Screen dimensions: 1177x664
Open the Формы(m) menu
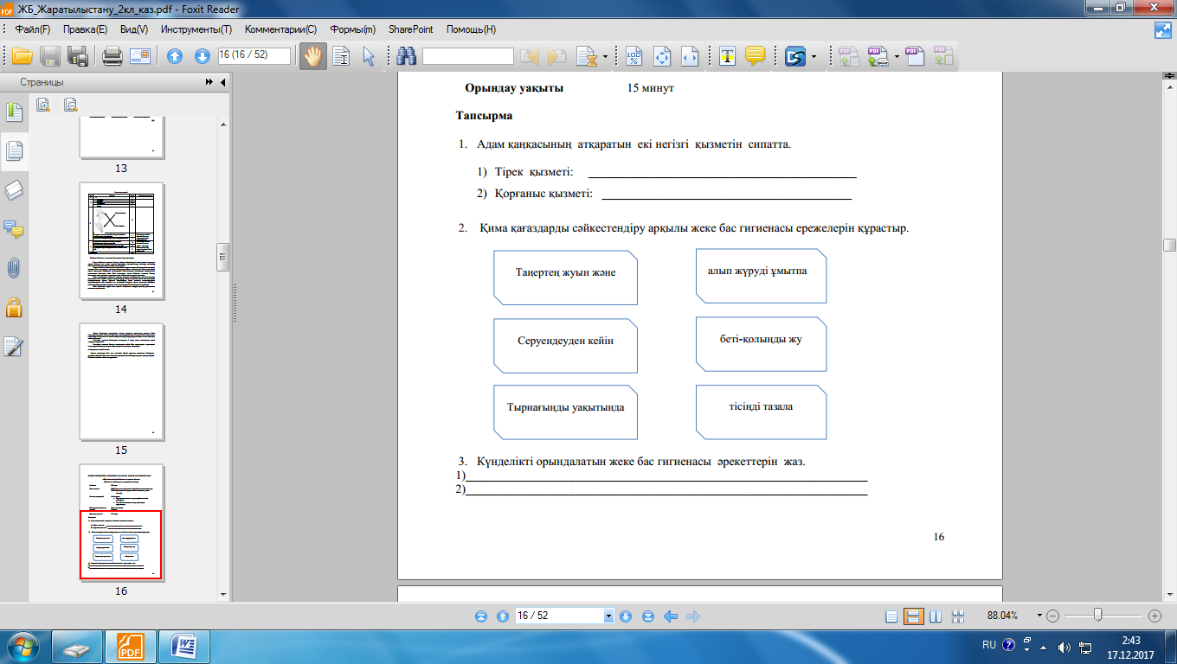[x=353, y=29]
